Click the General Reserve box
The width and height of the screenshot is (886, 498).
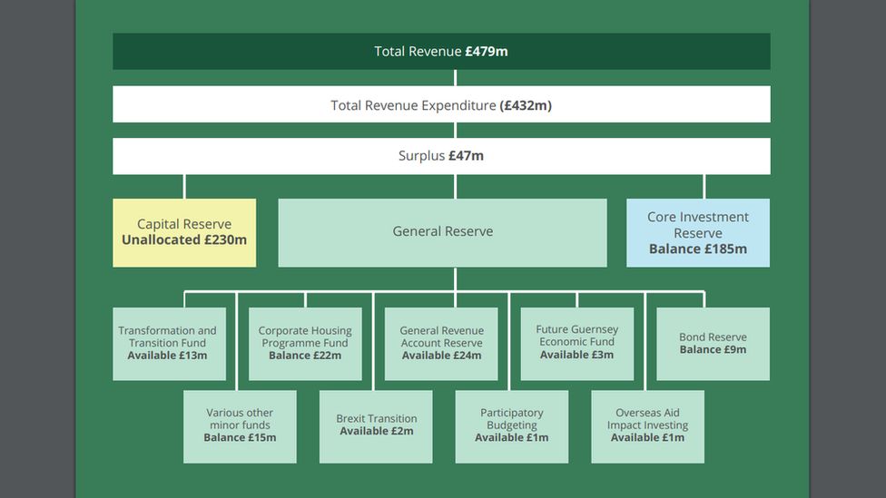coord(442,232)
